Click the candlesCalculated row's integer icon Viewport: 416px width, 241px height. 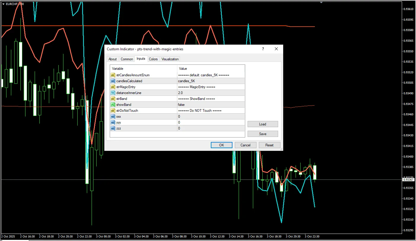tap(113, 81)
